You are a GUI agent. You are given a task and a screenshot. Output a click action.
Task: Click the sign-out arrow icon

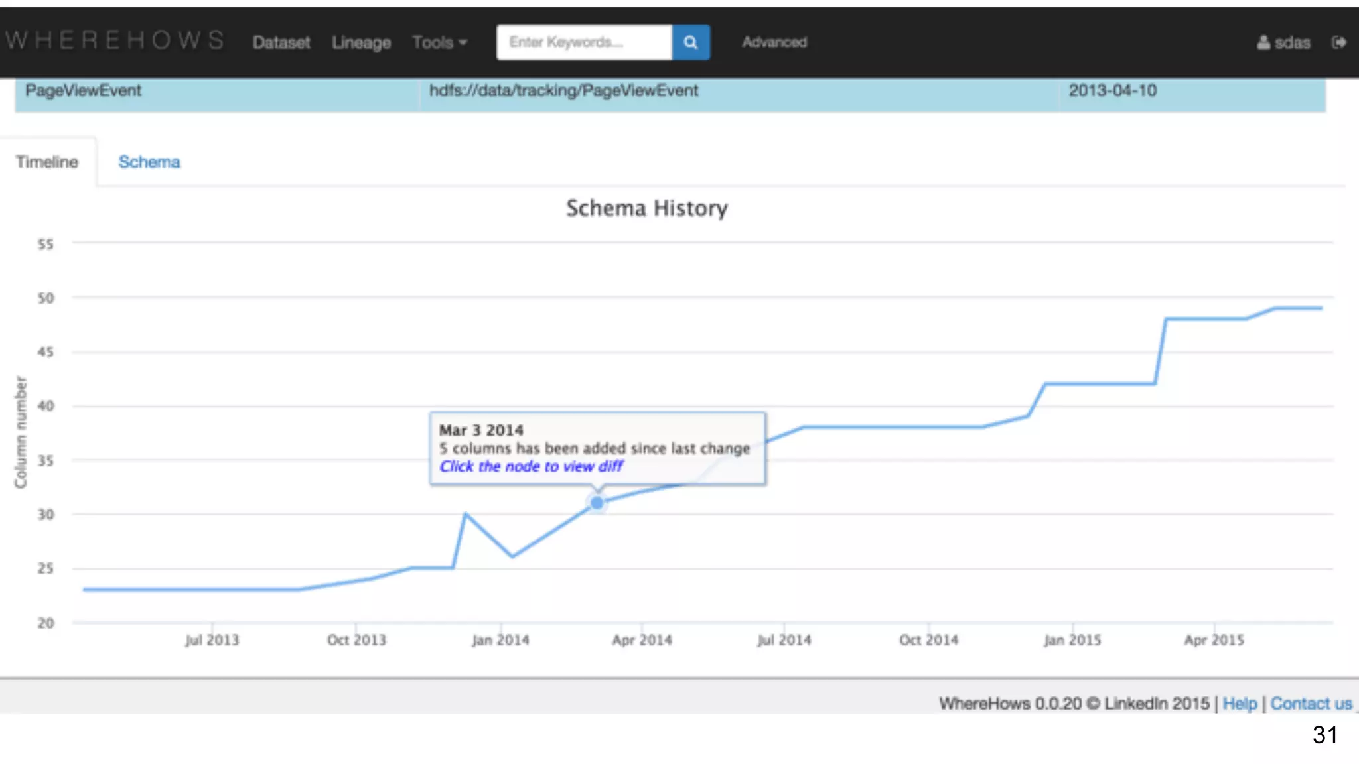coord(1338,42)
